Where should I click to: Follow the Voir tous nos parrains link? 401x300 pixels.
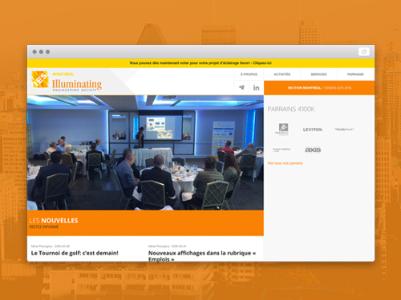pos(285,163)
